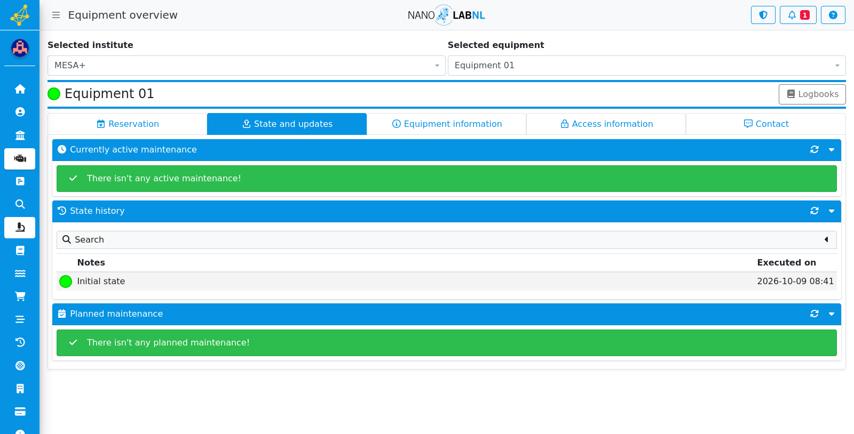Click the network logo at sidebar top
The height and width of the screenshot is (434, 854).
(x=20, y=15)
